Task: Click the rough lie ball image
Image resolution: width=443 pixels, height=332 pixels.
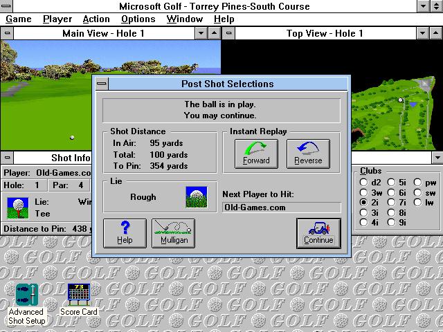Action: 197,197
